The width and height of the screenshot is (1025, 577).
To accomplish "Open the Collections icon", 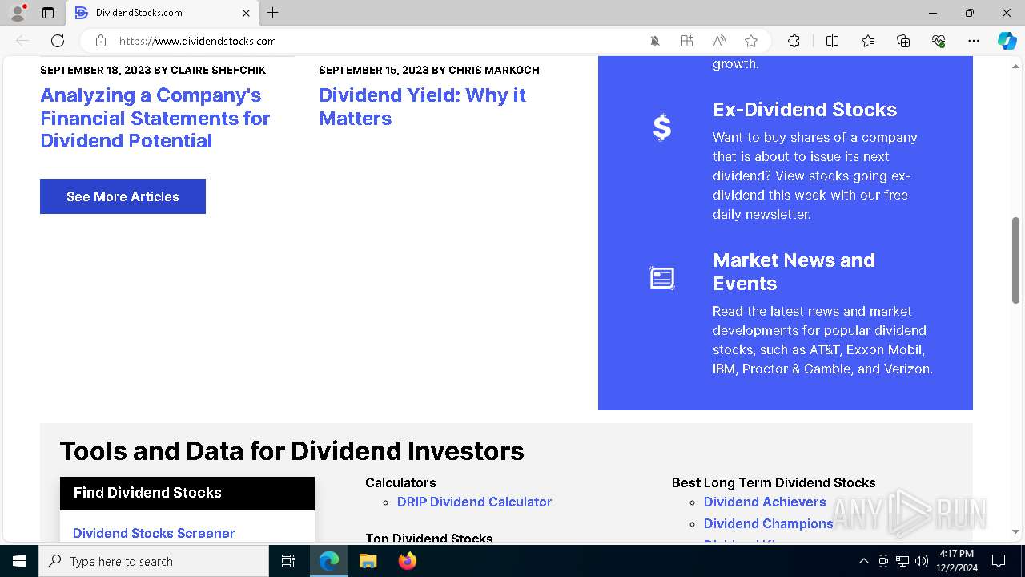I will (x=903, y=41).
